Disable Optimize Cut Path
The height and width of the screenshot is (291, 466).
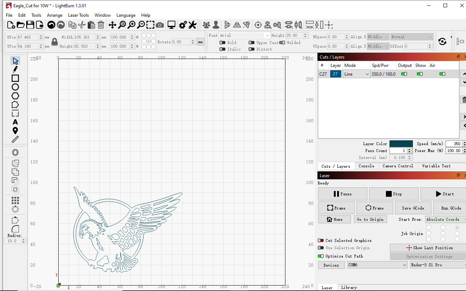pos(321,256)
